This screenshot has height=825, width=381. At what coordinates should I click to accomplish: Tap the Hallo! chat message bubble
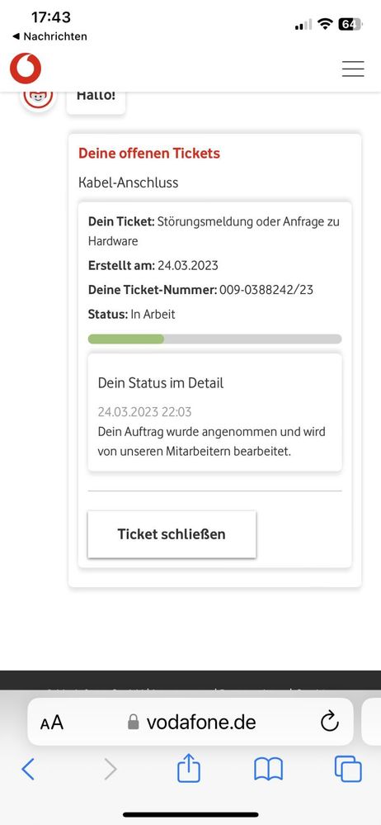[96, 97]
